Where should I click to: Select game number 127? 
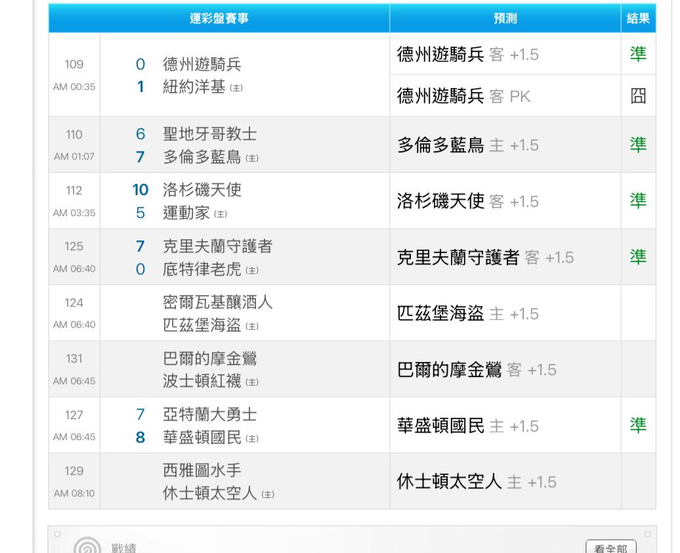pos(74,415)
